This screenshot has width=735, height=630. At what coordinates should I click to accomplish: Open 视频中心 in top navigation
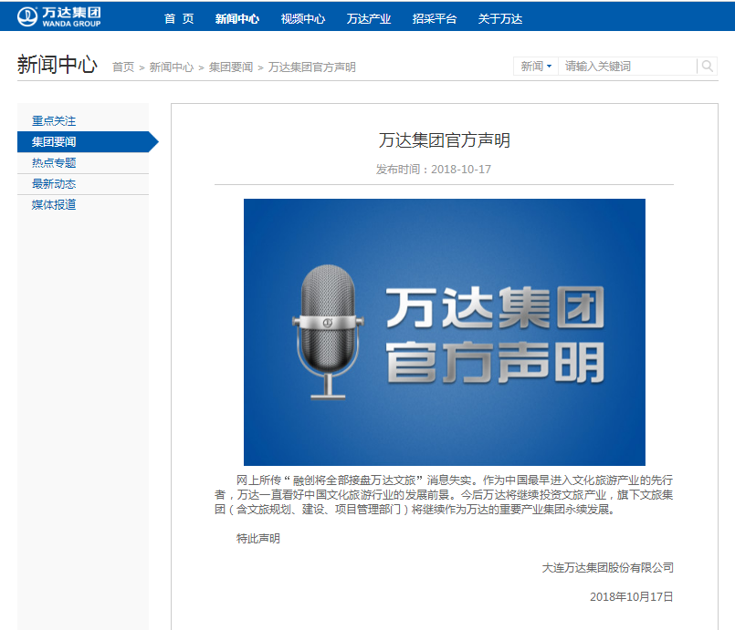coord(303,18)
